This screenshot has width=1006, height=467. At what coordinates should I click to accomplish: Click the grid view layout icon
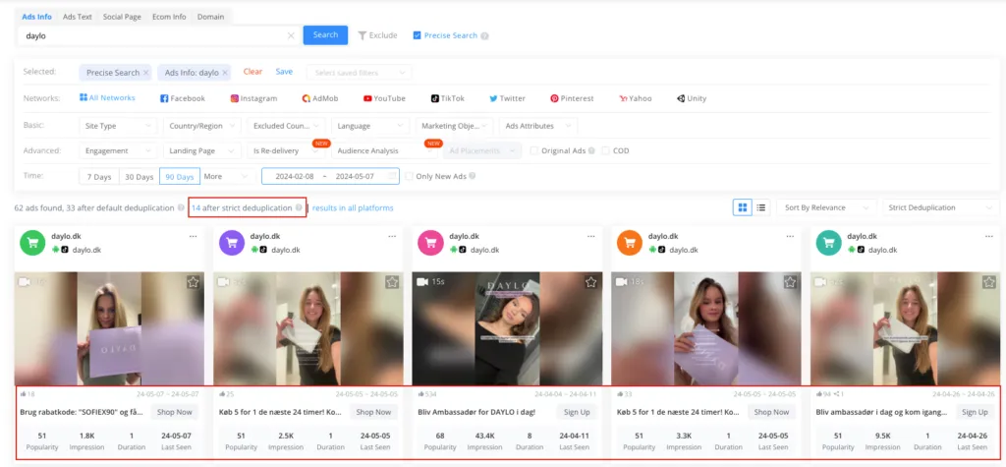(x=743, y=207)
